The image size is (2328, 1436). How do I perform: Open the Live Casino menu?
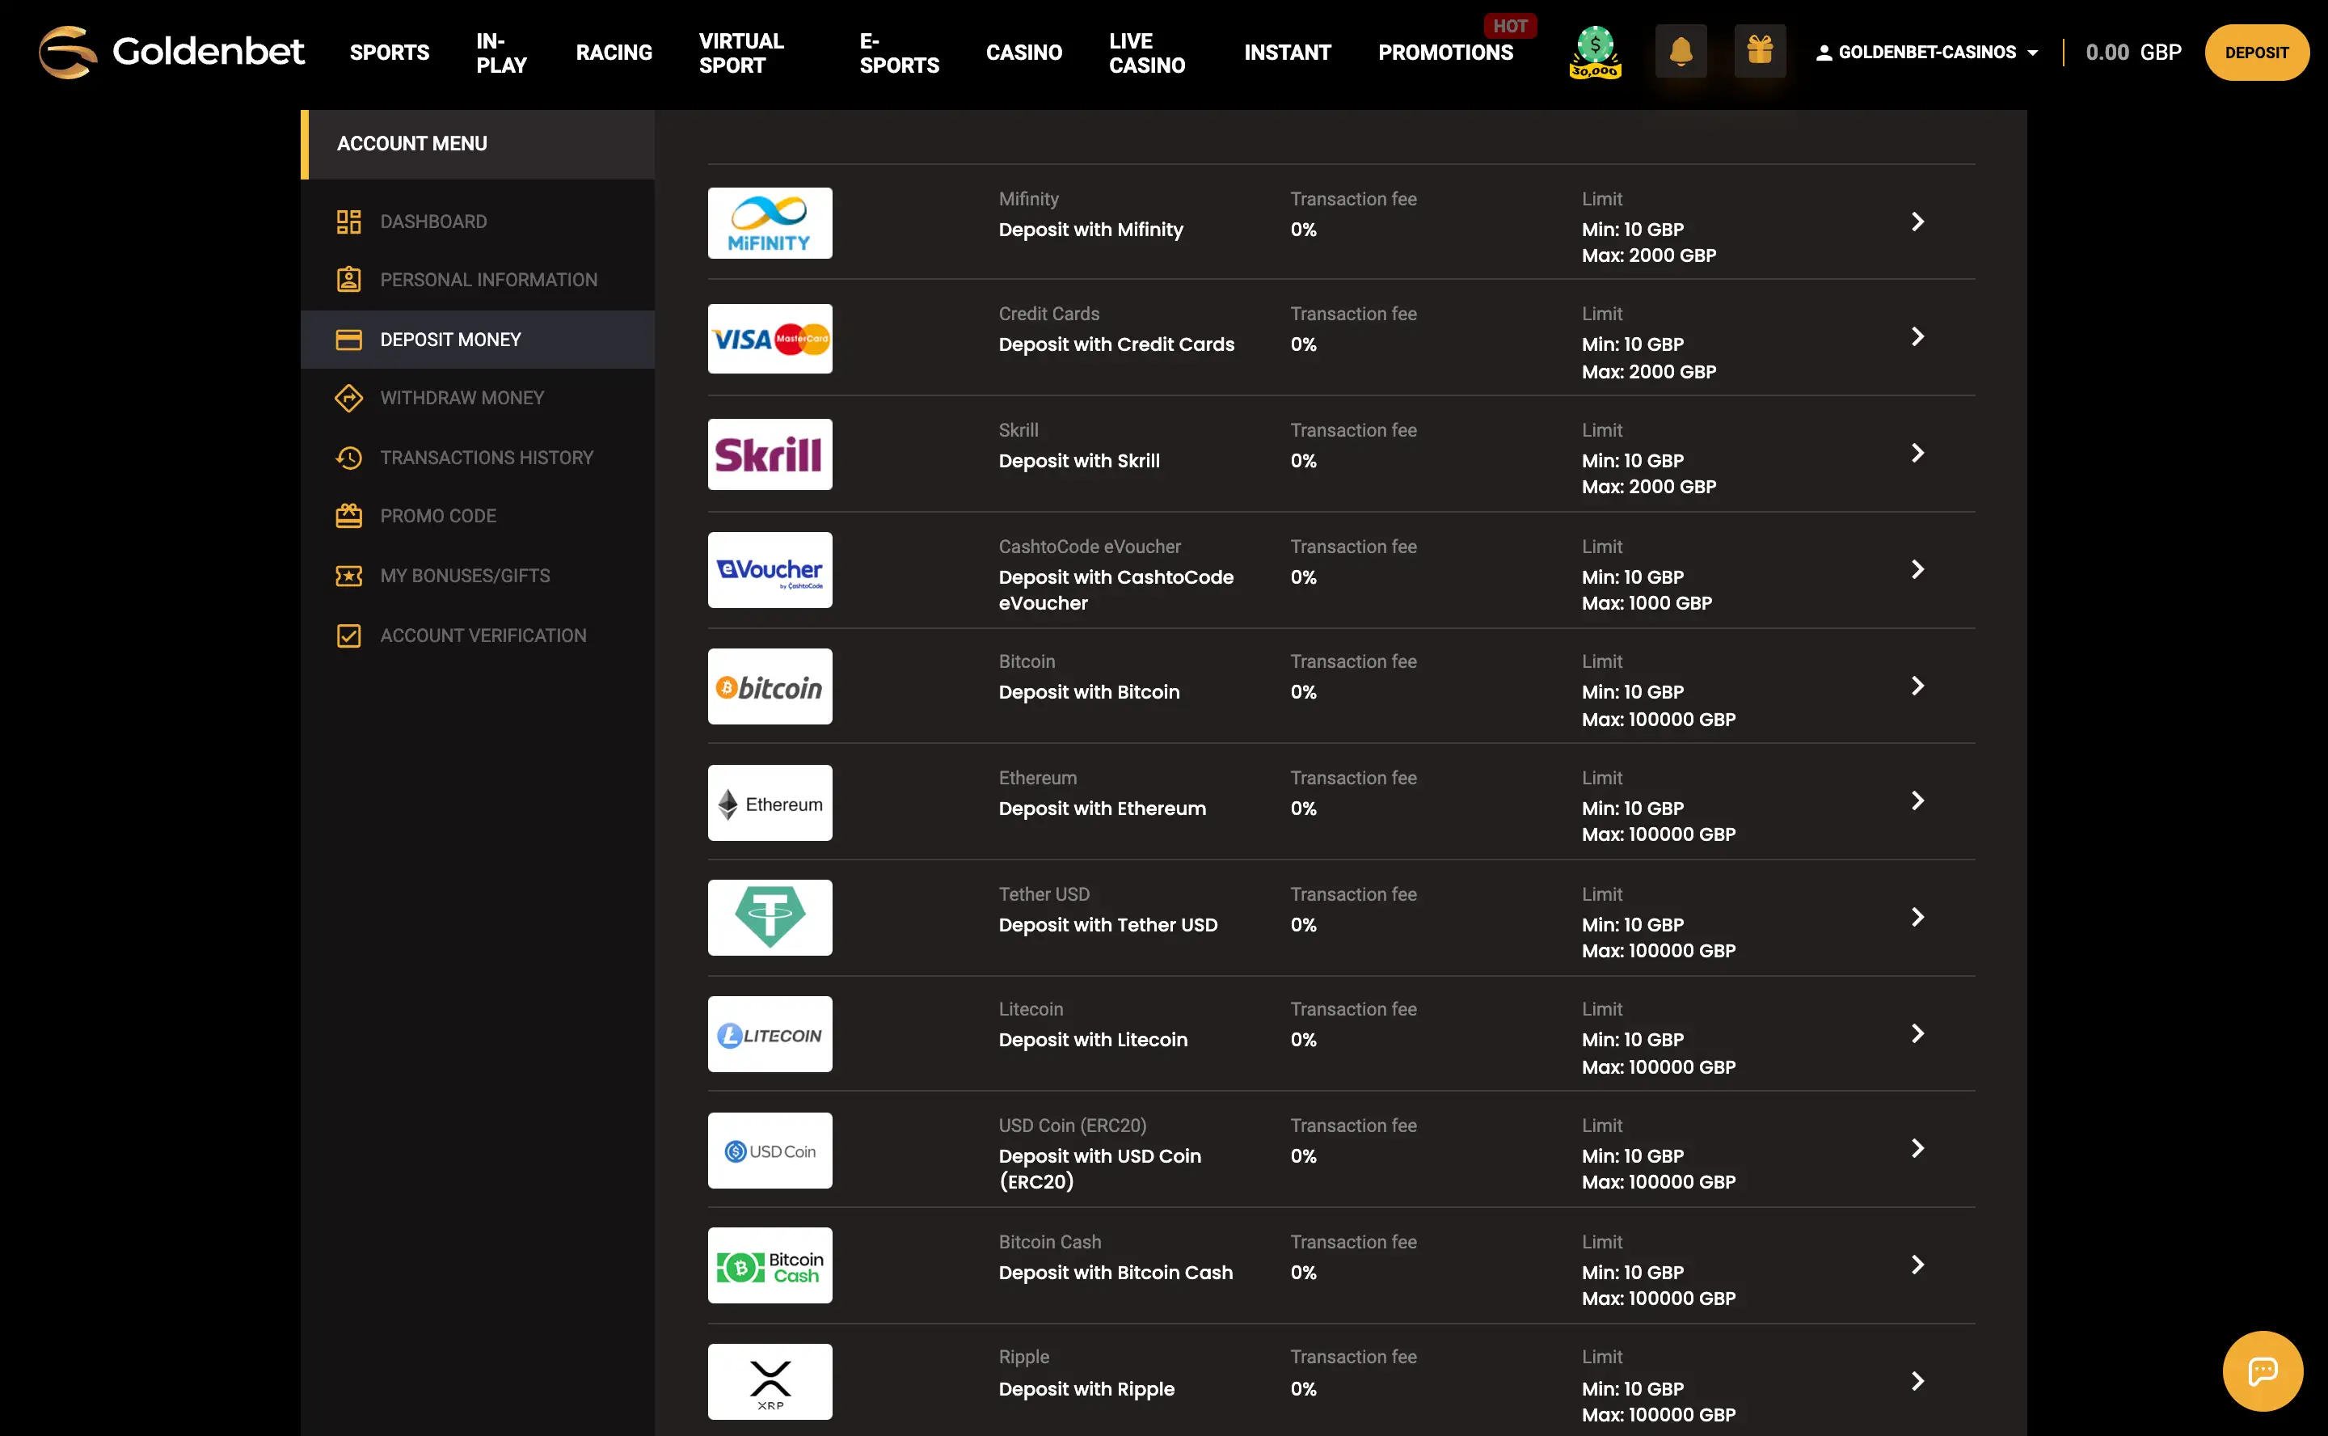pos(1147,53)
